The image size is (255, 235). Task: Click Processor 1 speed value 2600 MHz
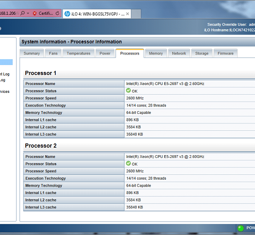[135, 98]
